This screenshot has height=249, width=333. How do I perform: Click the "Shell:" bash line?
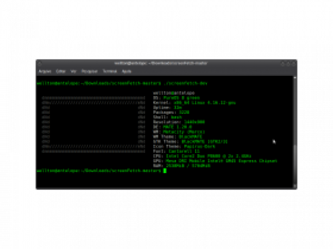tap(168, 117)
